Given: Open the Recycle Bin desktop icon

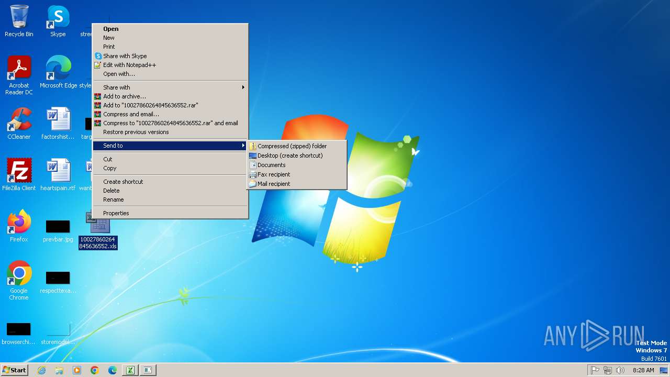Looking at the screenshot, I should click(19, 21).
